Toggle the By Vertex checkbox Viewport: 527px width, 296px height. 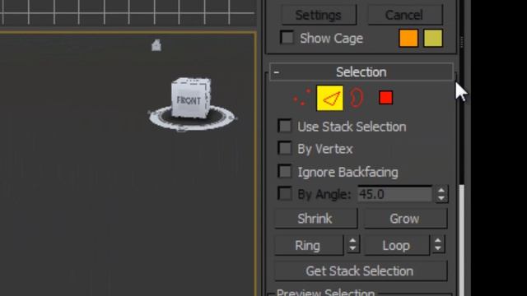pos(285,148)
